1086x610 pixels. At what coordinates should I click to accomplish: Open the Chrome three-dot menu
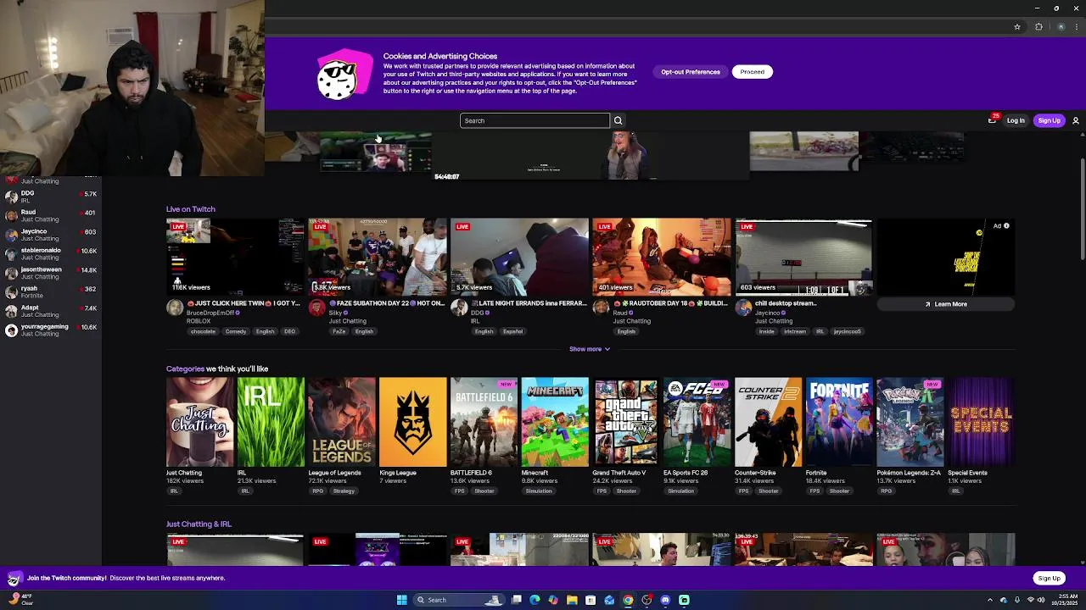(x=1077, y=27)
